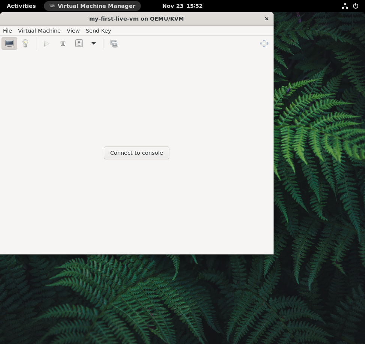
Task: Open the View menu
Action: 73,31
